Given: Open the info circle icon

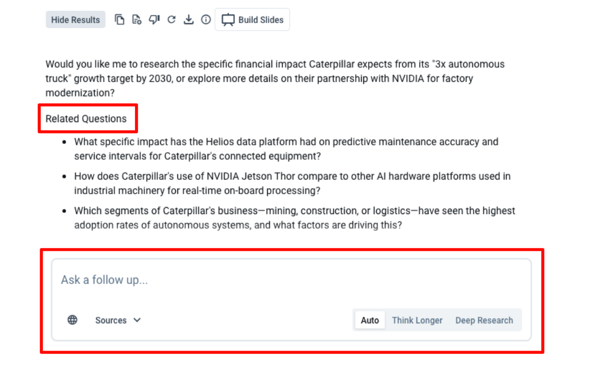Looking at the screenshot, I should click(205, 20).
